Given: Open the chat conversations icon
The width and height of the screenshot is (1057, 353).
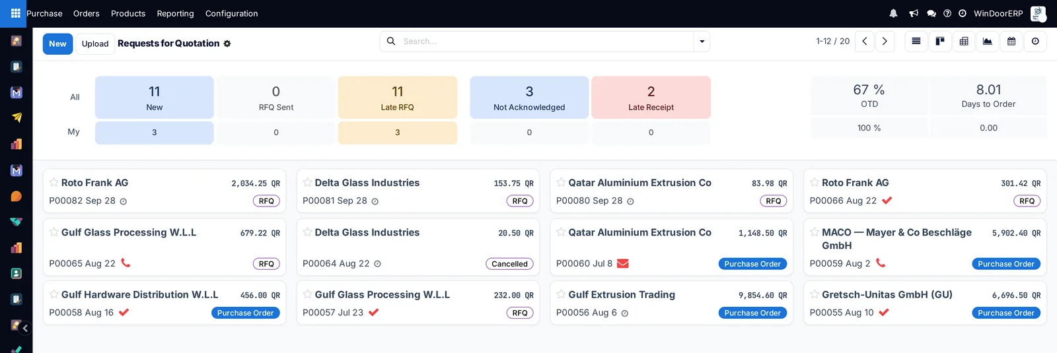Looking at the screenshot, I should click(931, 13).
